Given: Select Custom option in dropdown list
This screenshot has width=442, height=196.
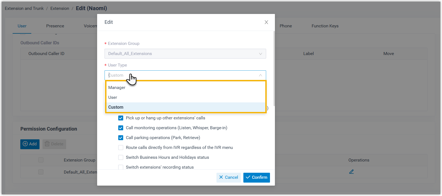Looking at the screenshot, I should [x=116, y=107].
